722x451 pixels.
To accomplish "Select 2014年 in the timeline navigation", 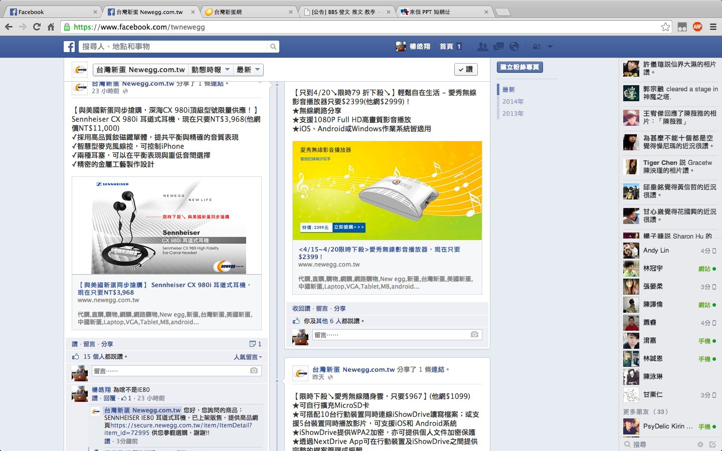I will click(513, 102).
